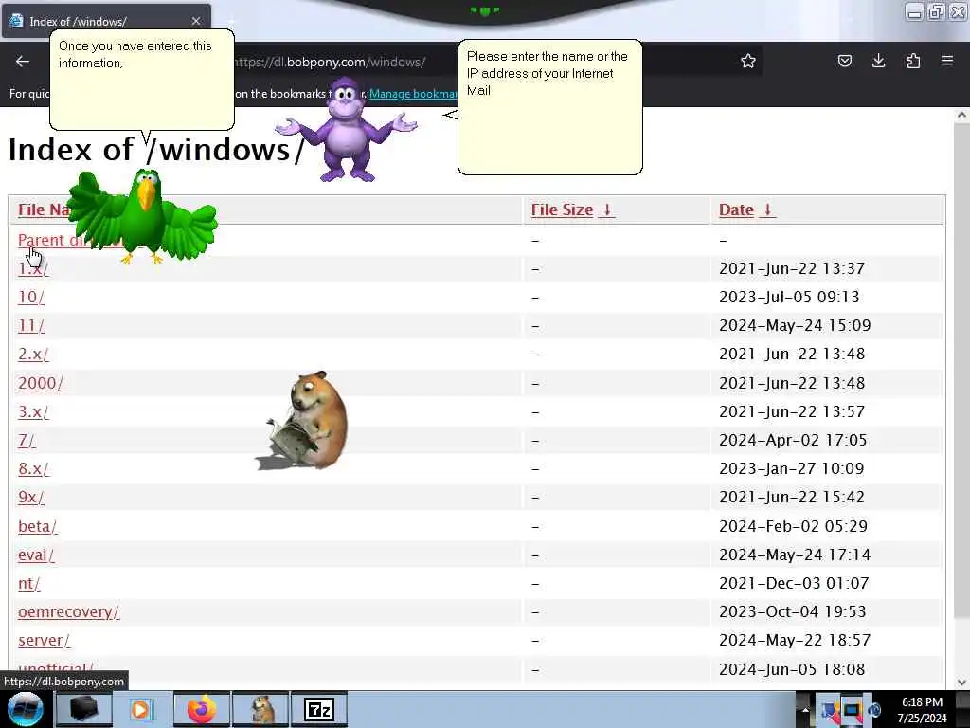Open the beta/ directory
Screen dimensions: 970x728
pyautogui.click(x=38, y=526)
